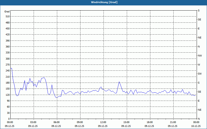This screenshot has height=129, width=207.
Task: Select the 240 value on the left axis
Action: coord(8,71)
